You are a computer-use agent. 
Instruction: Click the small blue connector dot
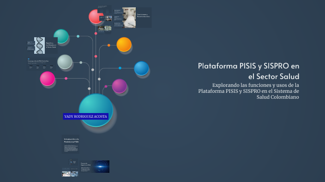point(120,68)
